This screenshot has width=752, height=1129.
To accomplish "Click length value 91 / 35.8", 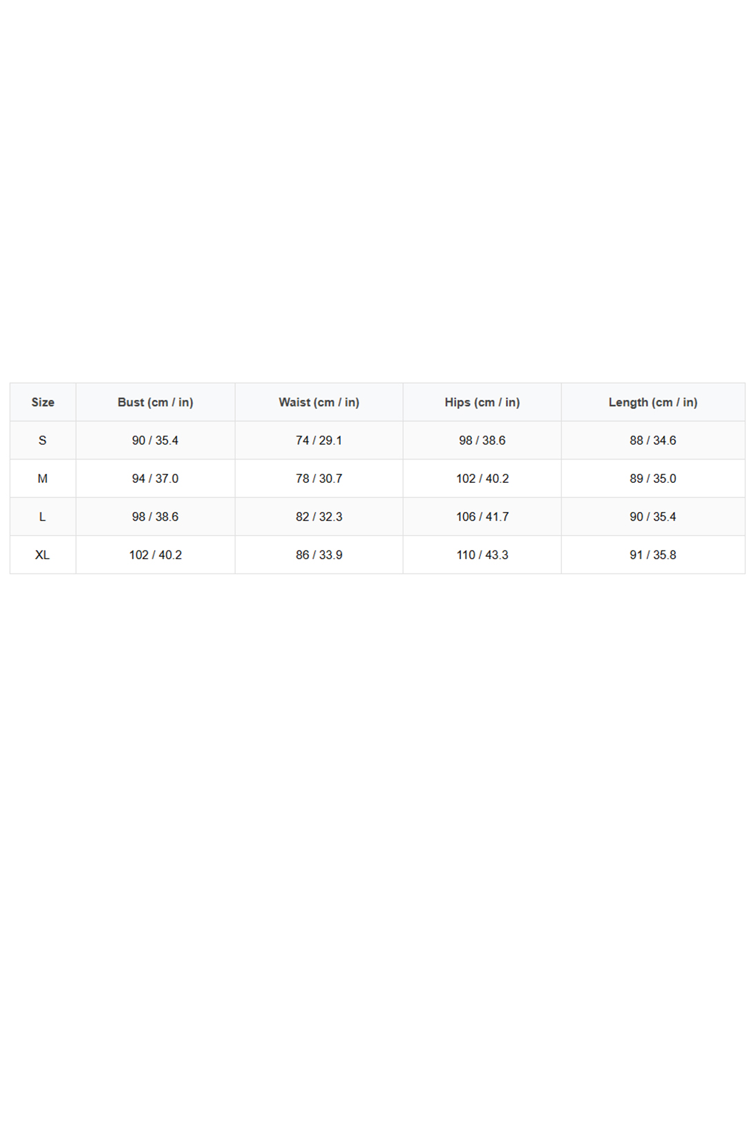I will coord(652,555).
